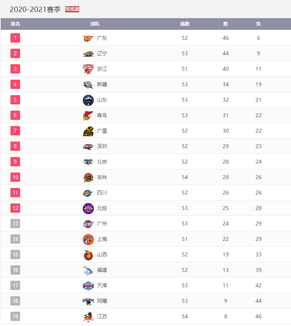Open the purple 北控 team emblem
This screenshot has height=326, width=291.
coord(88,208)
